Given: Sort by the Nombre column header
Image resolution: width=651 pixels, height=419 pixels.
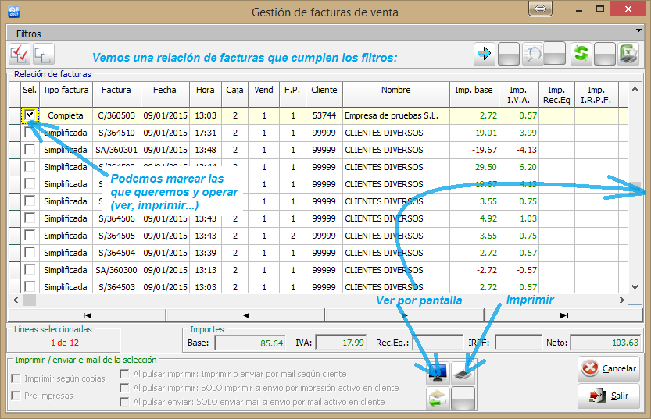Looking at the screenshot, I should point(396,94).
